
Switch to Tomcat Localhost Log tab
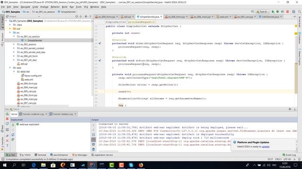pos(33,114)
